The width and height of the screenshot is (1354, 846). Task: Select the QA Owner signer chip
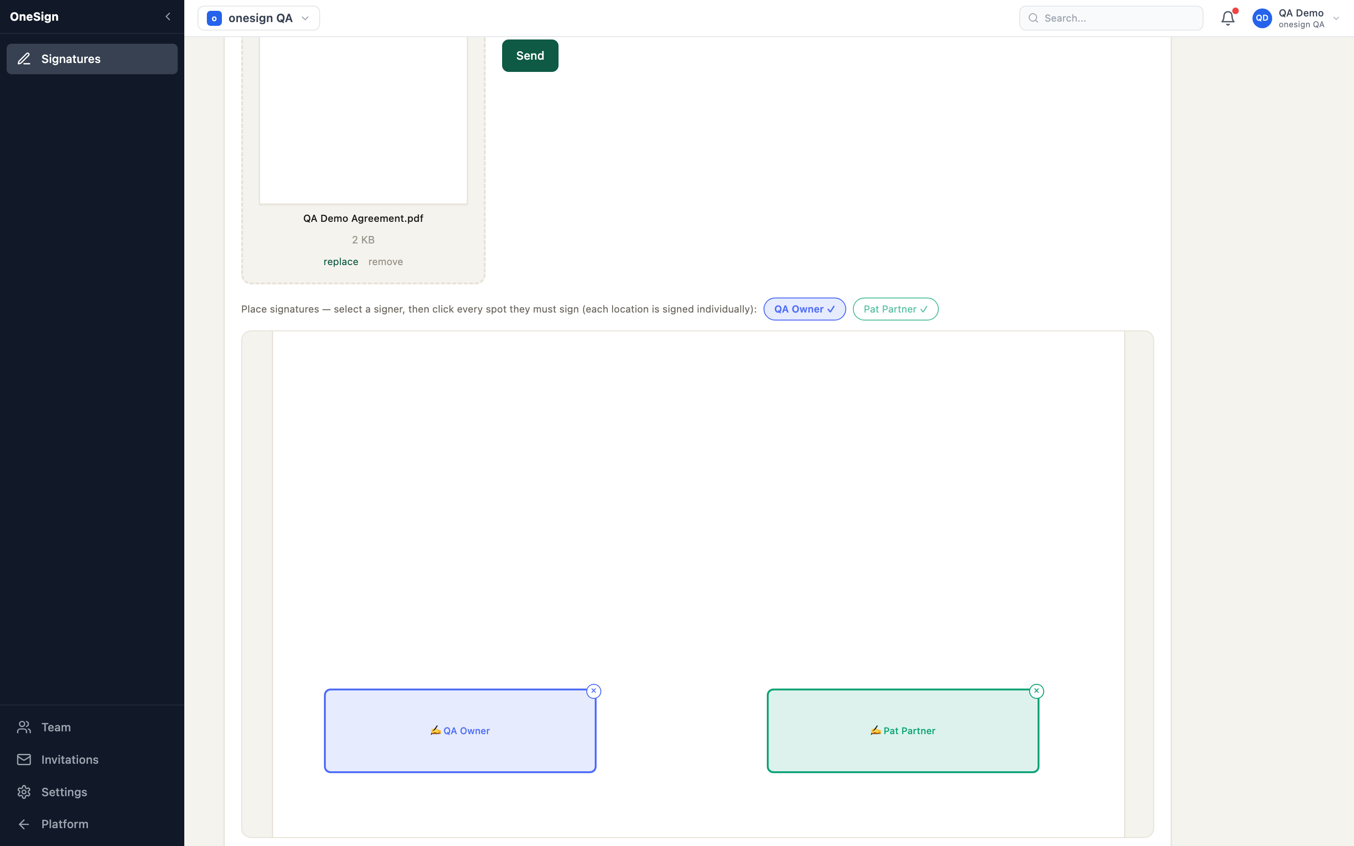804,309
